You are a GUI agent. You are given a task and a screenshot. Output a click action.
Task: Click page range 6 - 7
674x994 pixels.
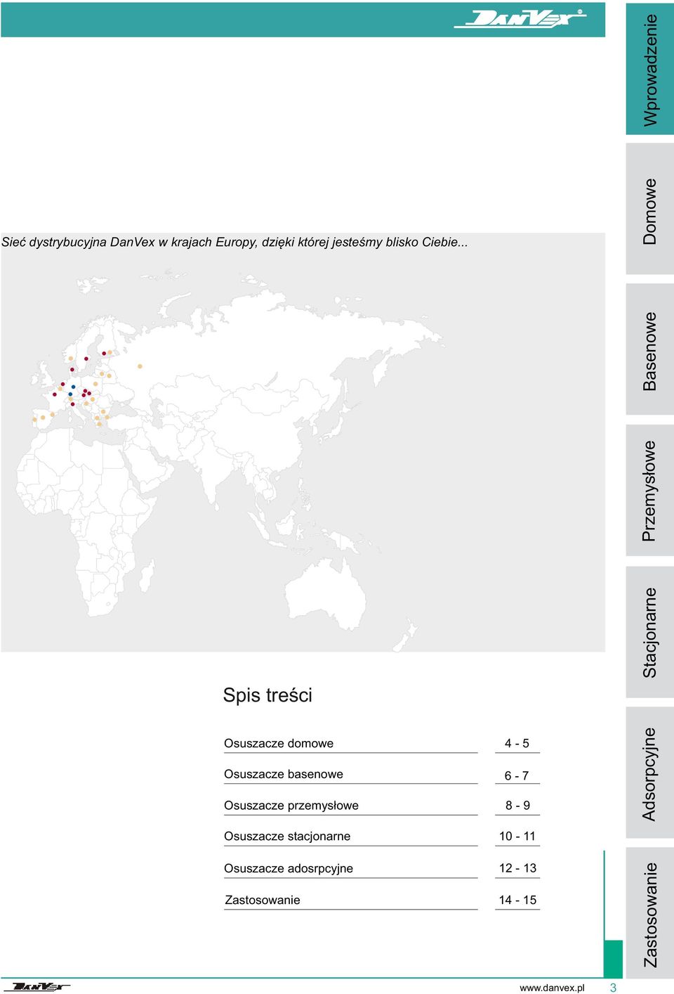coord(517,776)
